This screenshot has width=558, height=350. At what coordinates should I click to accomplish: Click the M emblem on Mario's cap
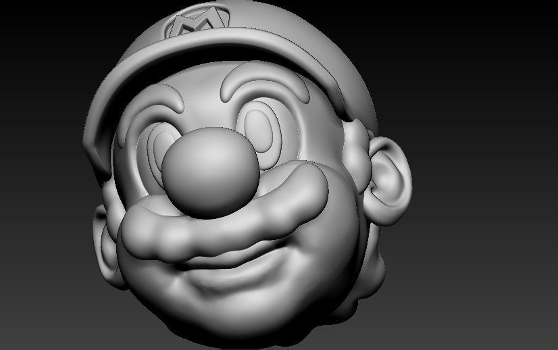197,22
